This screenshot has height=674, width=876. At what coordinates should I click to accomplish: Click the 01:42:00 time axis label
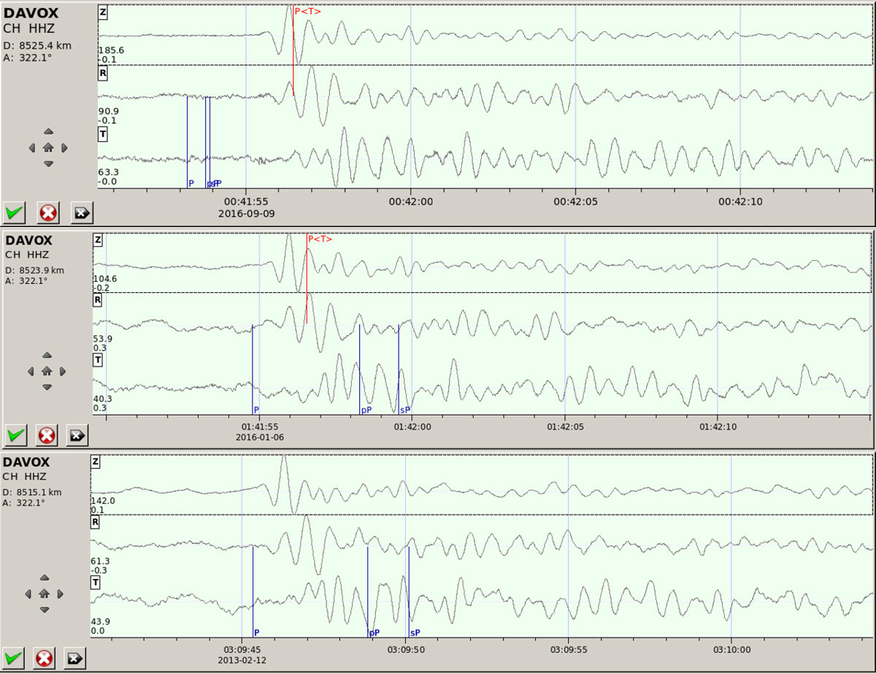[412, 426]
